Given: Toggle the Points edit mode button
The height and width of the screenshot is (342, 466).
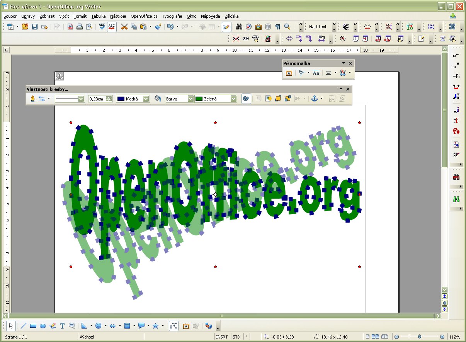Looking at the screenshot, I should (173, 326).
